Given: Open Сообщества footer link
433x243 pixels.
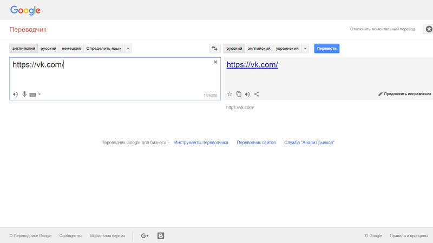Looking at the screenshot, I should point(71,236).
